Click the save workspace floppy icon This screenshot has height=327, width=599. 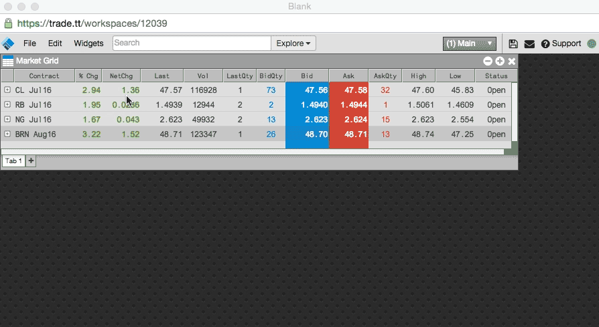(513, 43)
